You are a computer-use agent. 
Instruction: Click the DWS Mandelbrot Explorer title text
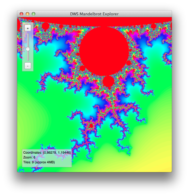(94, 14)
